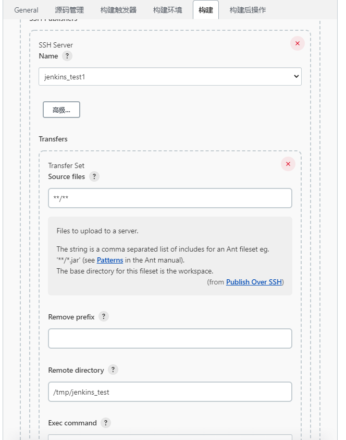Show help for Remote directory
The width and height of the screenshot is (346, 440).
[x=113, y=370]
